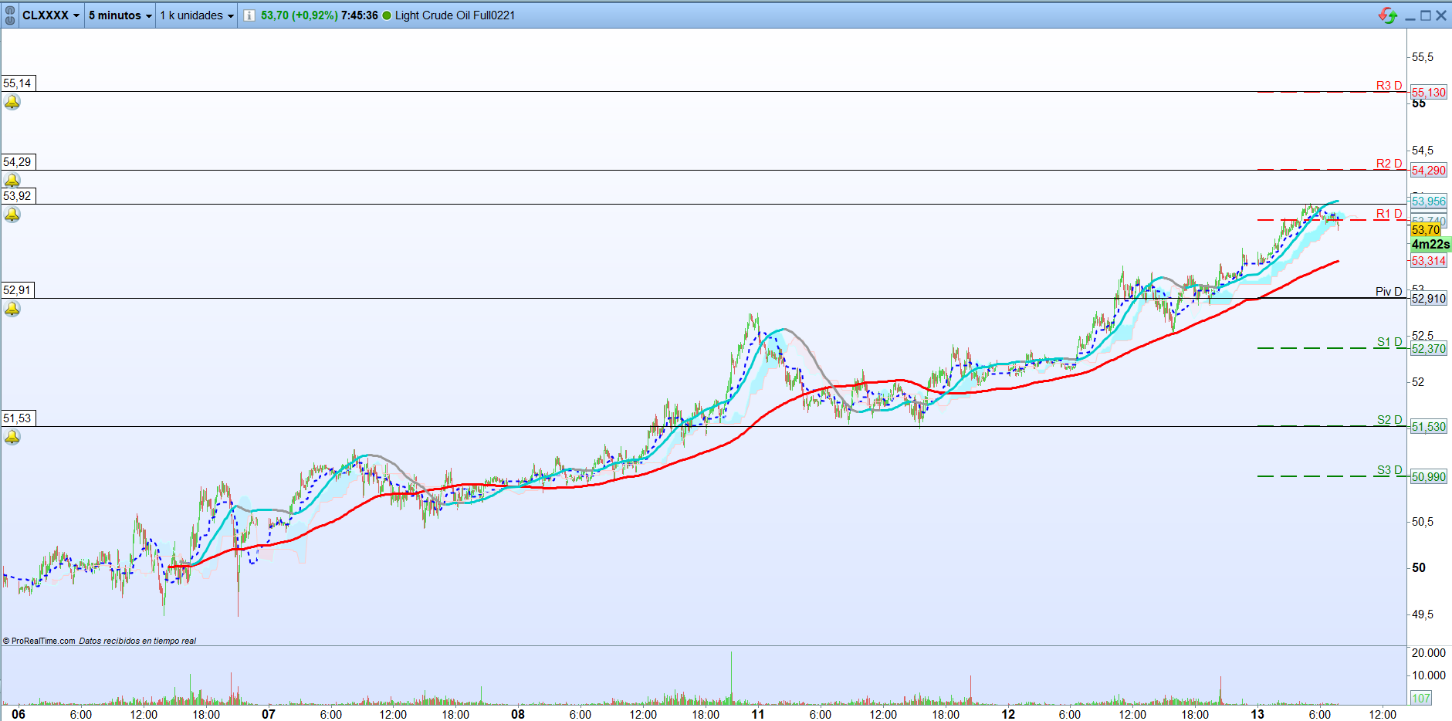Select the 52,91 horizontal line label

click(18, 290)
